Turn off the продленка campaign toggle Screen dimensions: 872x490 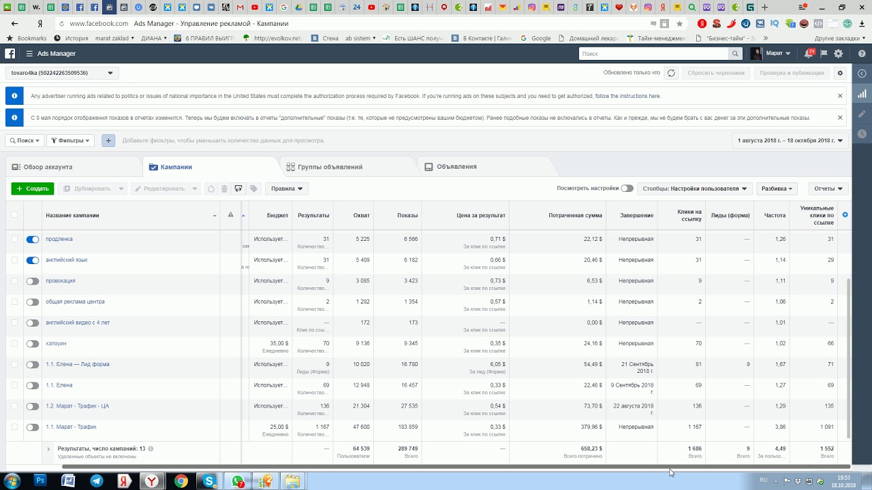tap(33, 240)
